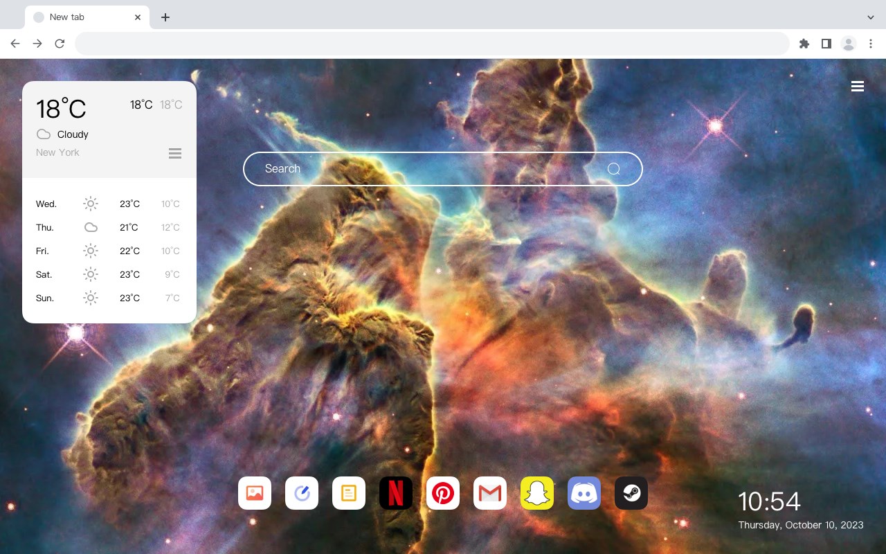Open the to-do task shortcut icon
Screen dimensions: 886x554
pos(302,493)
